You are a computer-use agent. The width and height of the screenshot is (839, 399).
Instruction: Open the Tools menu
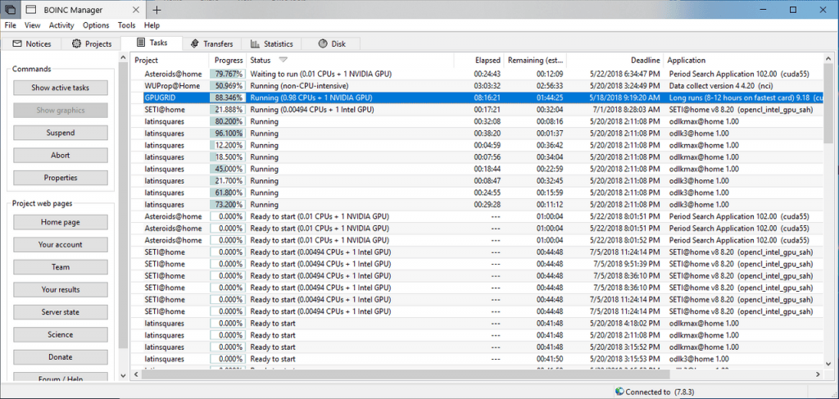click(127, 25)
